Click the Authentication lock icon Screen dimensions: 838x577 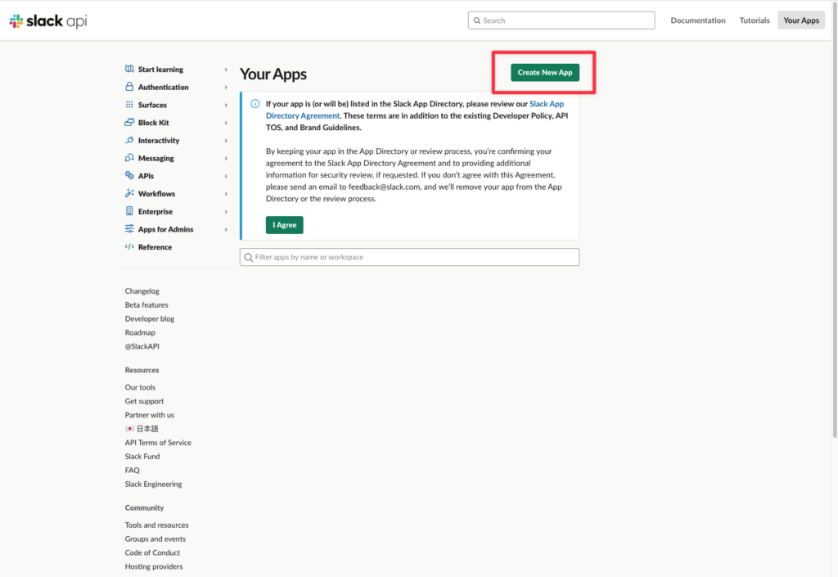point(129,87)
